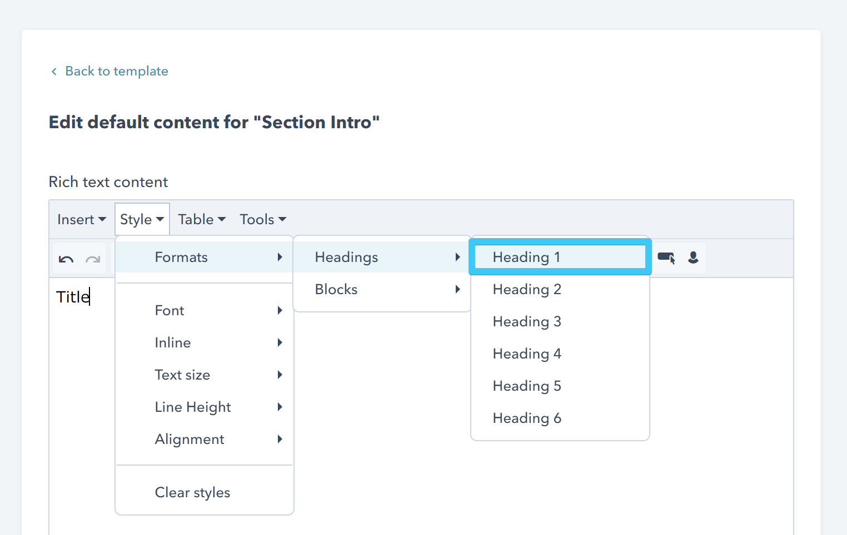The width and height of the screenshot is (847, 535).
Task: Open the Tools menu
Action: pos(262,219)
